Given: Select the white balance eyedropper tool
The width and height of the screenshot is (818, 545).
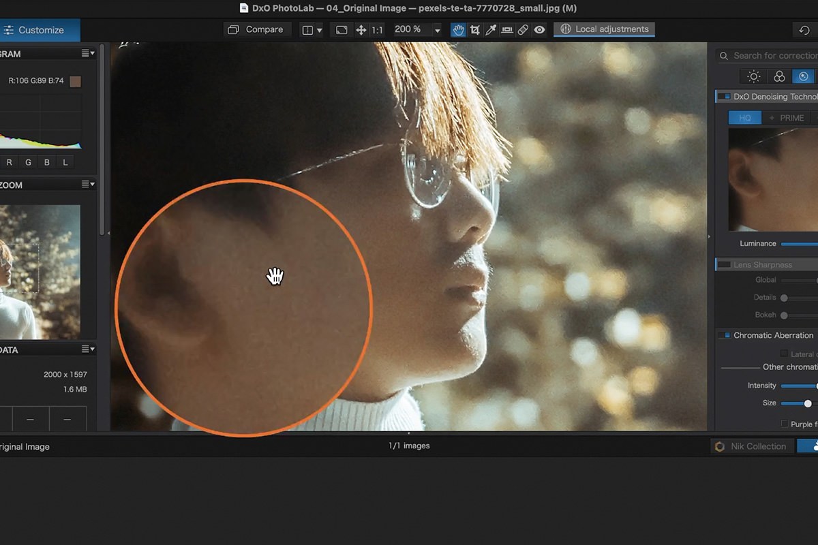Looking at the screenshot, I should 491,30.
